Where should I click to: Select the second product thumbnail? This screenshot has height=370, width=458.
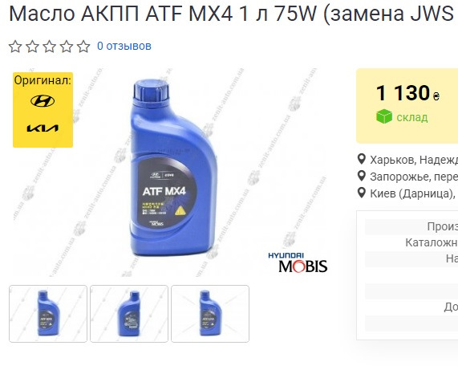tap(129, 314)
